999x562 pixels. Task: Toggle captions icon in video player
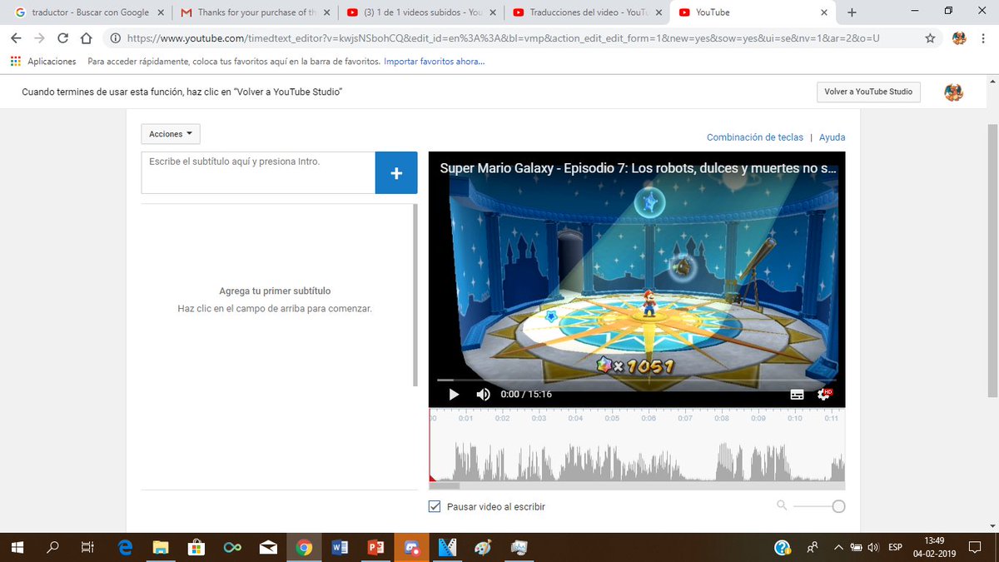797,395
